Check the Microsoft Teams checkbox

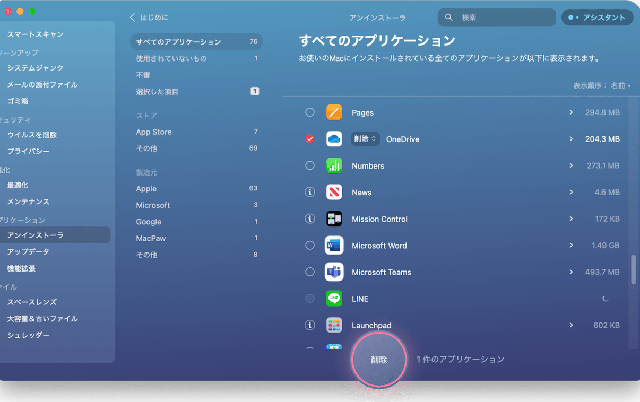point(310,272)
